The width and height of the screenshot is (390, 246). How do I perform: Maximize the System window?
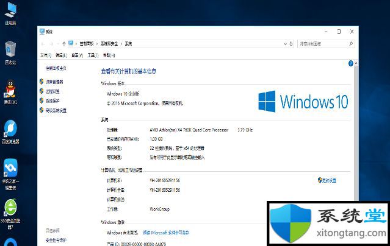coord(339,32)
